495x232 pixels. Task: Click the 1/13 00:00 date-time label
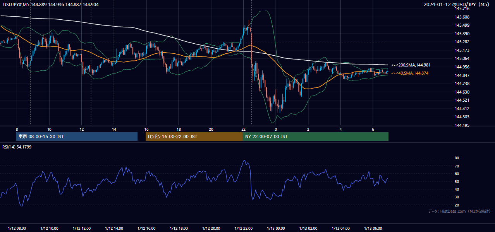tap(276, 229)
